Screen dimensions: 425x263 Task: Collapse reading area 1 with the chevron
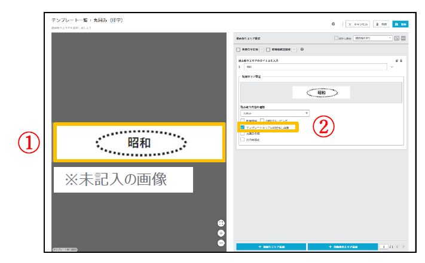click(392, 67)
